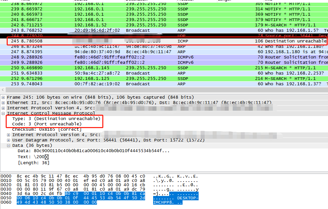Select packet 245 ICMP Destination unreachable row
This screenshot has width=328, height=209.
tap(164, 41)
